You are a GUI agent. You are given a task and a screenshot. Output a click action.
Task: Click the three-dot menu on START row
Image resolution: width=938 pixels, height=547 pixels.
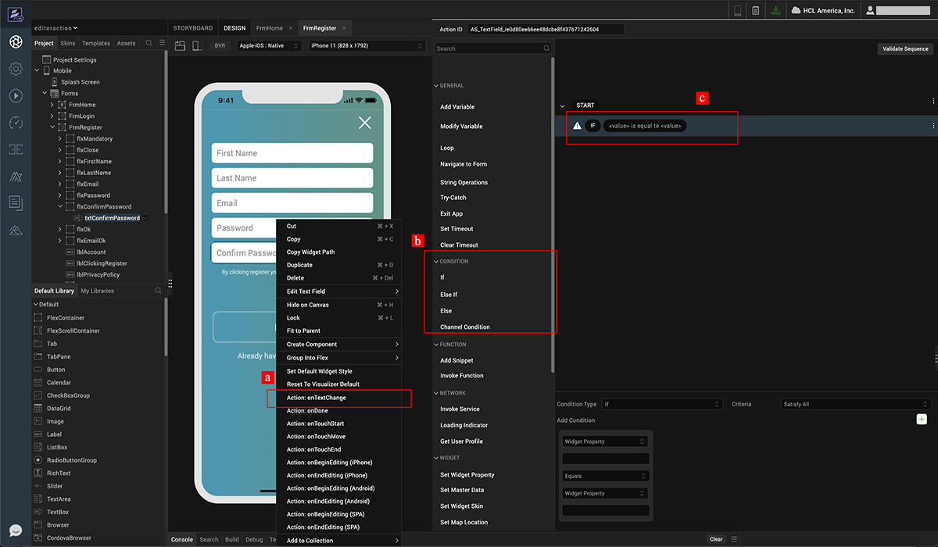point(933,102)
